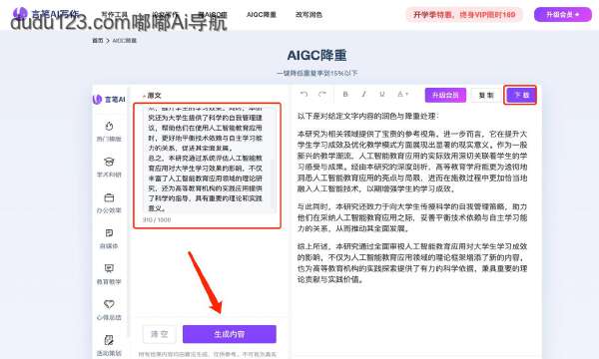
Task: Click the 笔灵AI logo in the sidebar
Action: point(109,100)
